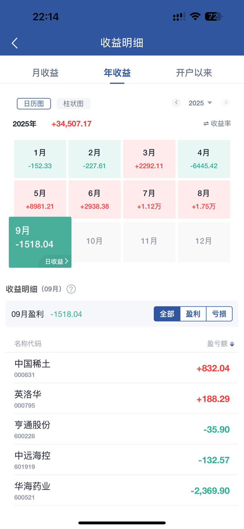
Task: Sort by 盈亏额 arrows icon
Action: (x=232, y=344)
